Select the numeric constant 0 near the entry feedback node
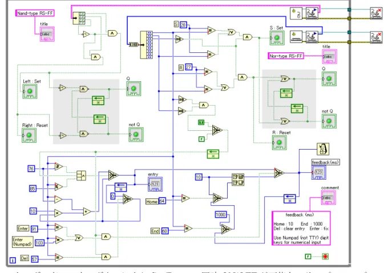This screenshot has height=273, width=384. tap(112, 196)
